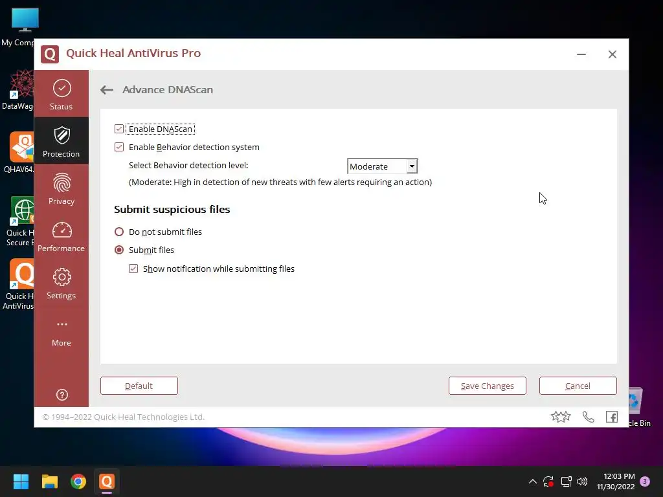Click the help question mark icon
This screenshot has height=497, width=663.
[x=62, y=395]
